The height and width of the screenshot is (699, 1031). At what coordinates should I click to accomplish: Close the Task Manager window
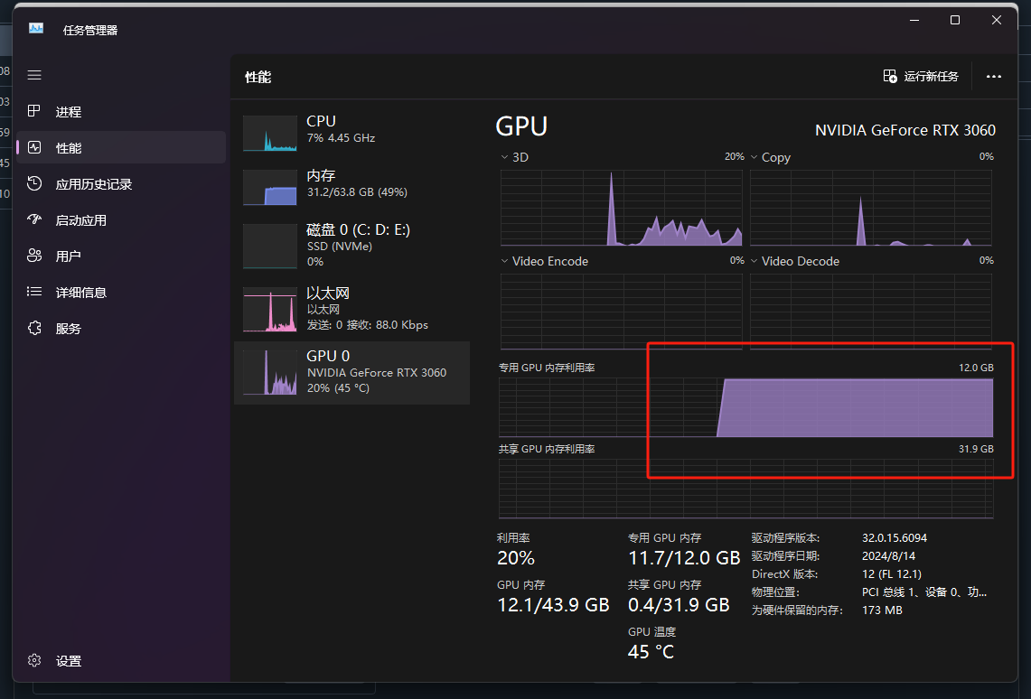click(x=996, y=20)
